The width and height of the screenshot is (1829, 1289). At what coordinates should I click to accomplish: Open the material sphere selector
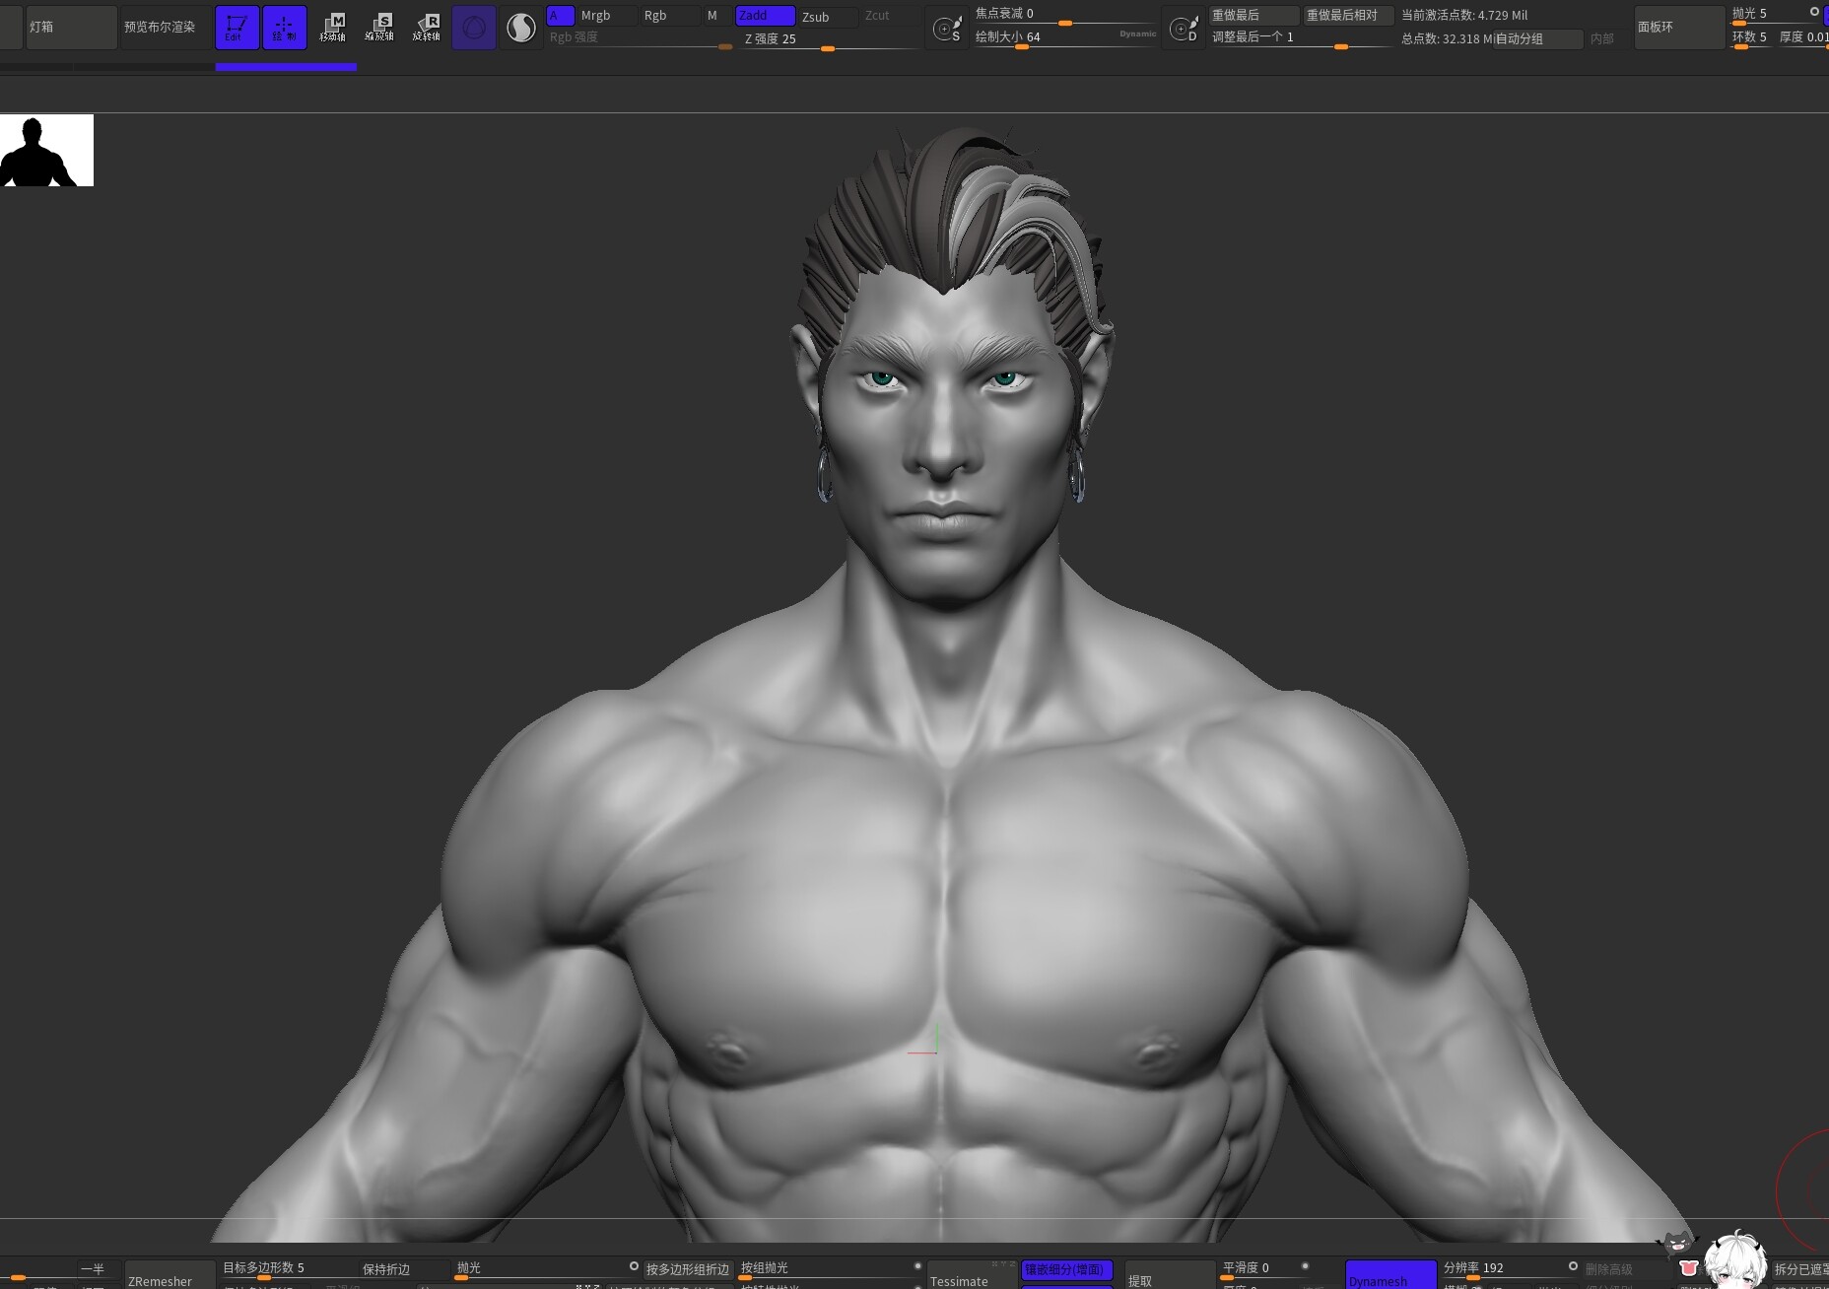coord(520,27)
